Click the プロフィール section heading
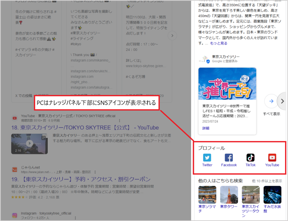Viewport: 288px width, 221px height. point(211,148)
